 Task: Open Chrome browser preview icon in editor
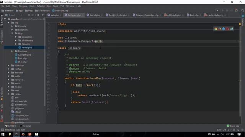point(216,29)
